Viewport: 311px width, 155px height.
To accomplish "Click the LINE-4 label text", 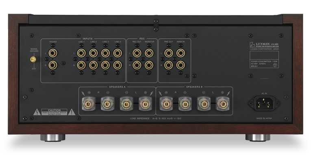I will coord(118,42).
